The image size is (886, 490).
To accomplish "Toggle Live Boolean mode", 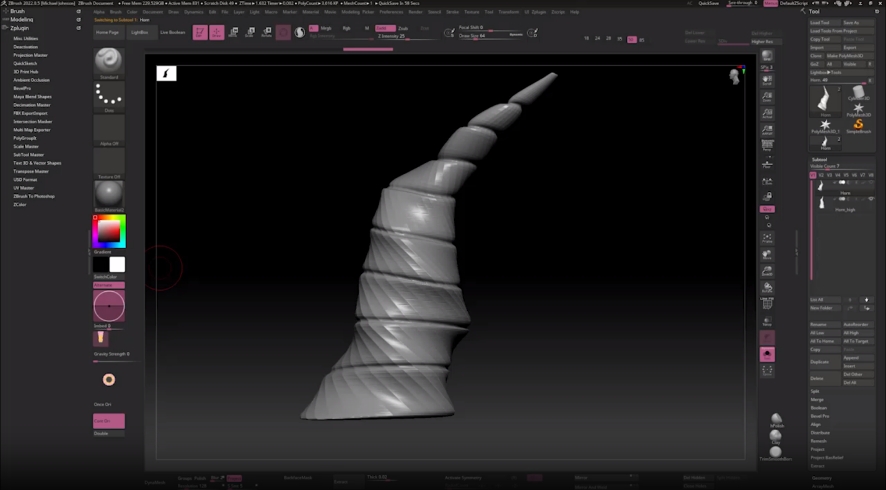I will (x=172, y=32).
